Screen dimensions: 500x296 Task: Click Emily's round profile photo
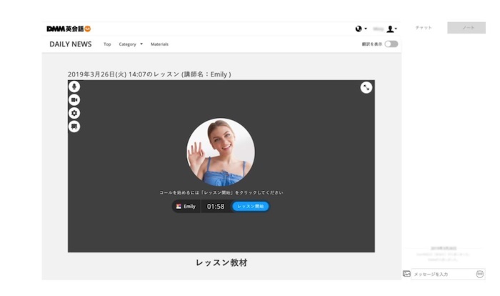coord(221,152)
